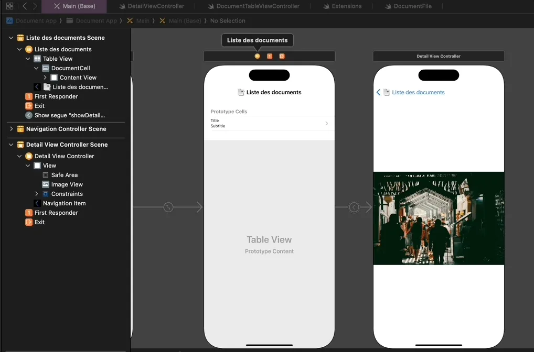Select the segue icon between list and detail
Viewport: 534px width, 352px height.
pyautogui.click(x=354, y=207)
